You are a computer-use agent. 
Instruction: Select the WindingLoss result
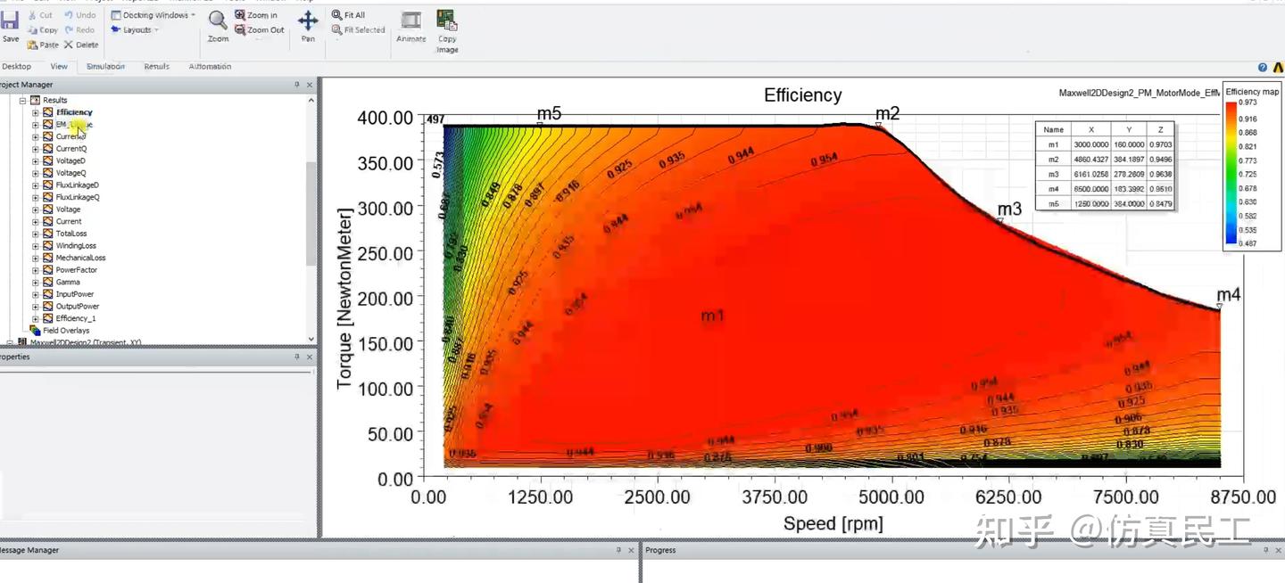(x=76, y=245)
